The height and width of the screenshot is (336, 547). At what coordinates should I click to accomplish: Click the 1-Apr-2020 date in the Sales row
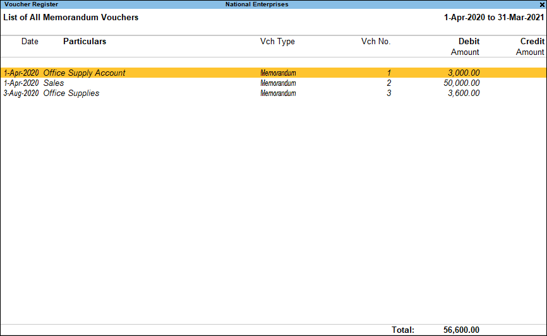[x=21, y=83]
